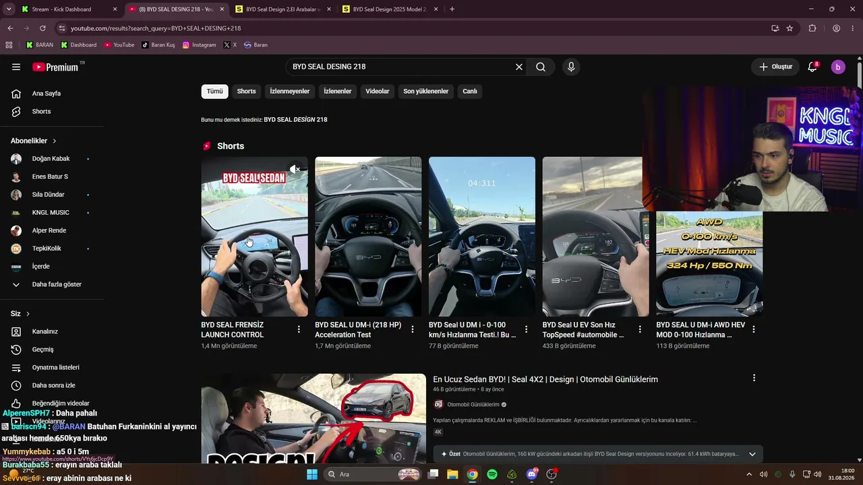The height and width of the screenshot is (485, 863).
Task: Open File Explorer from the taskbar
Action: click(452, 474)
